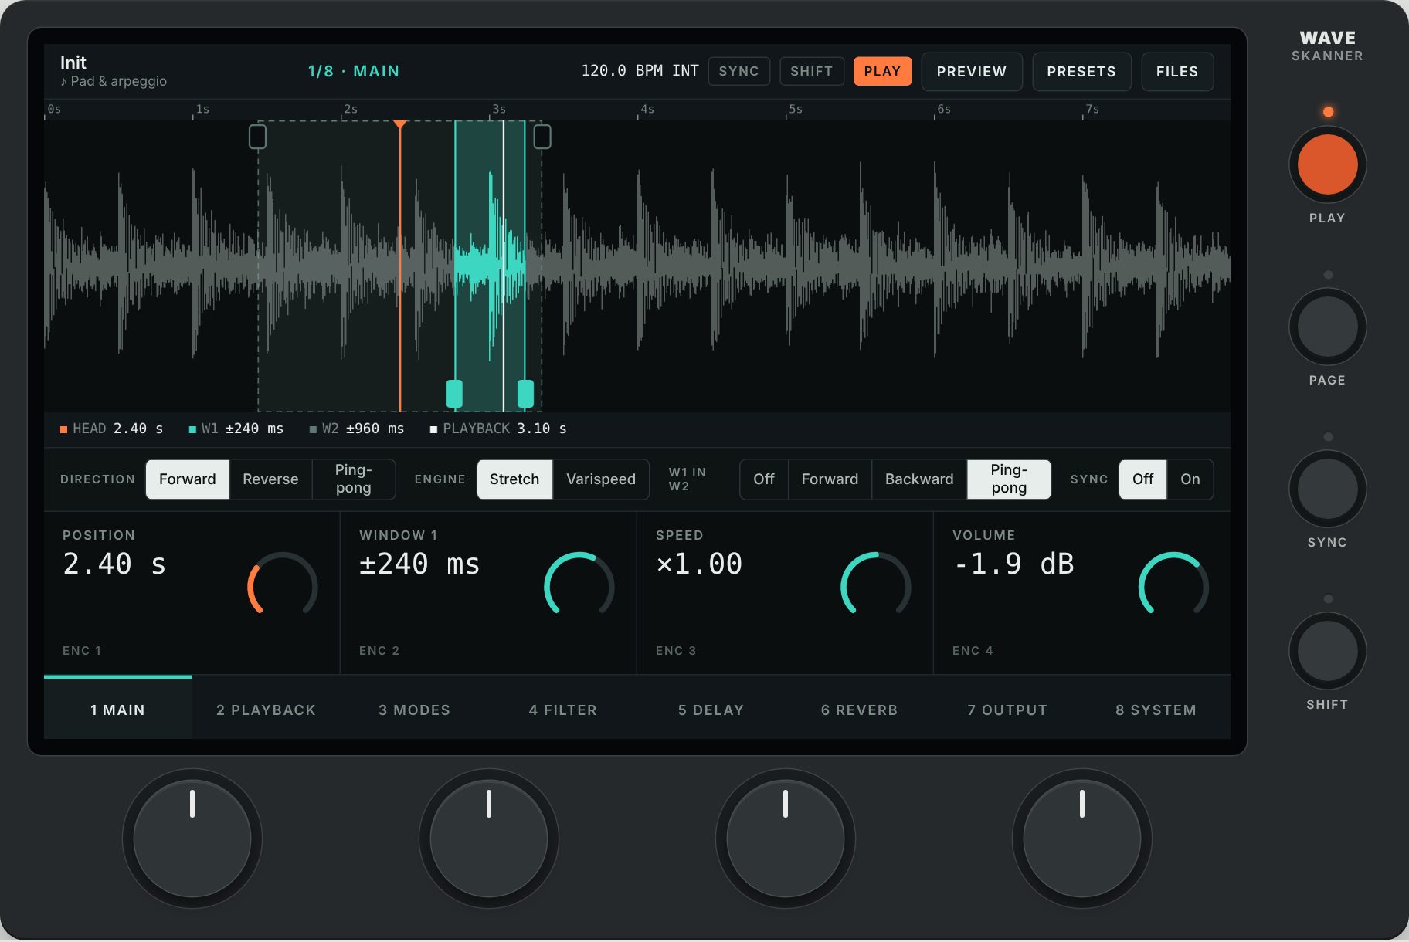
Task: Click the left teal Window 1 handle
Action: [454, 393]
